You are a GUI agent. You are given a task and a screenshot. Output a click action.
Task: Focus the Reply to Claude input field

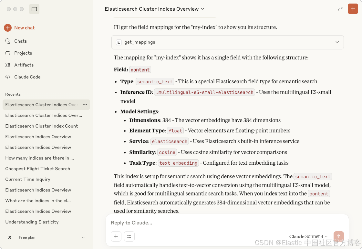(227, 223)
